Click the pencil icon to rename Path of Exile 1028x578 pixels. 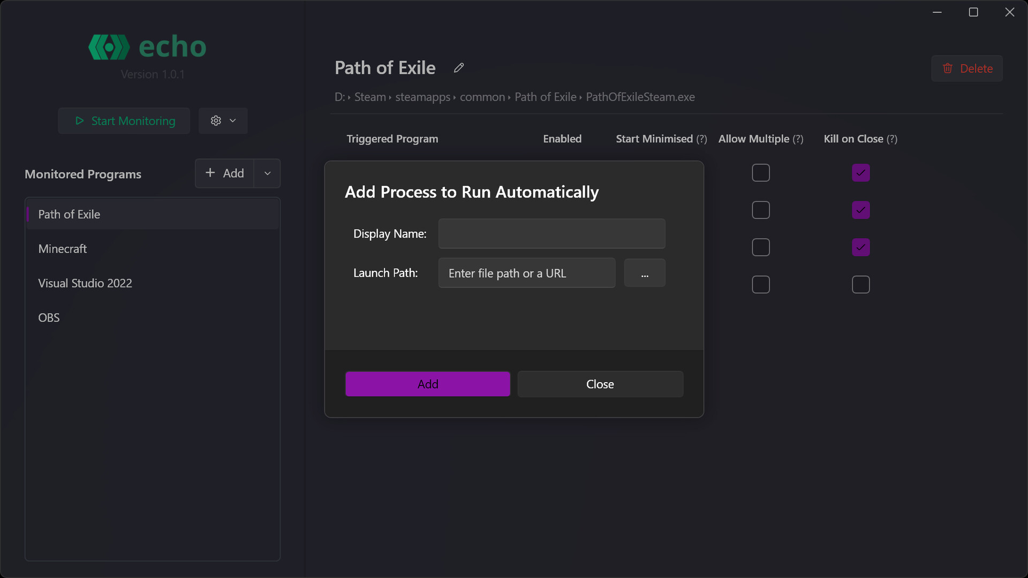tap(458, 68)
